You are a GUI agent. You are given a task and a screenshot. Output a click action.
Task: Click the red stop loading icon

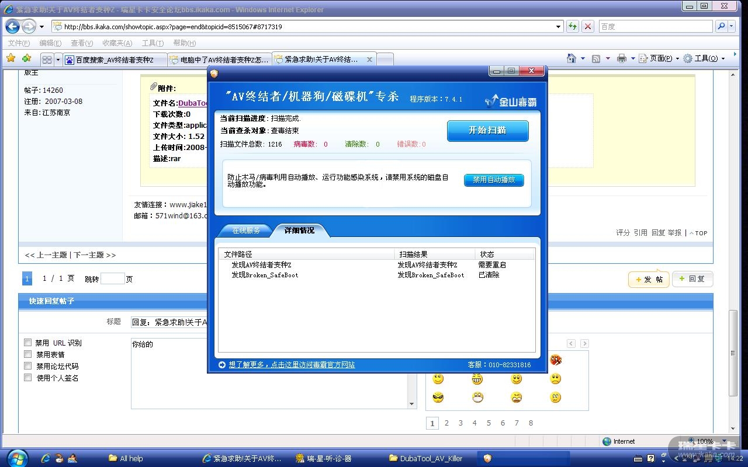(x=588, y=26)
